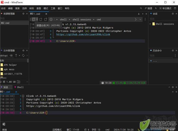The width and height of the screenshot is (178, 131).
Task: Select the 'shell' breadcrumb segment
Action: click(x=63, y=20)
